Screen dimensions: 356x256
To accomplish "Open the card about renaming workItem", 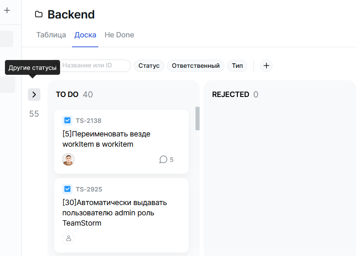I will click(x=106, y=139).
